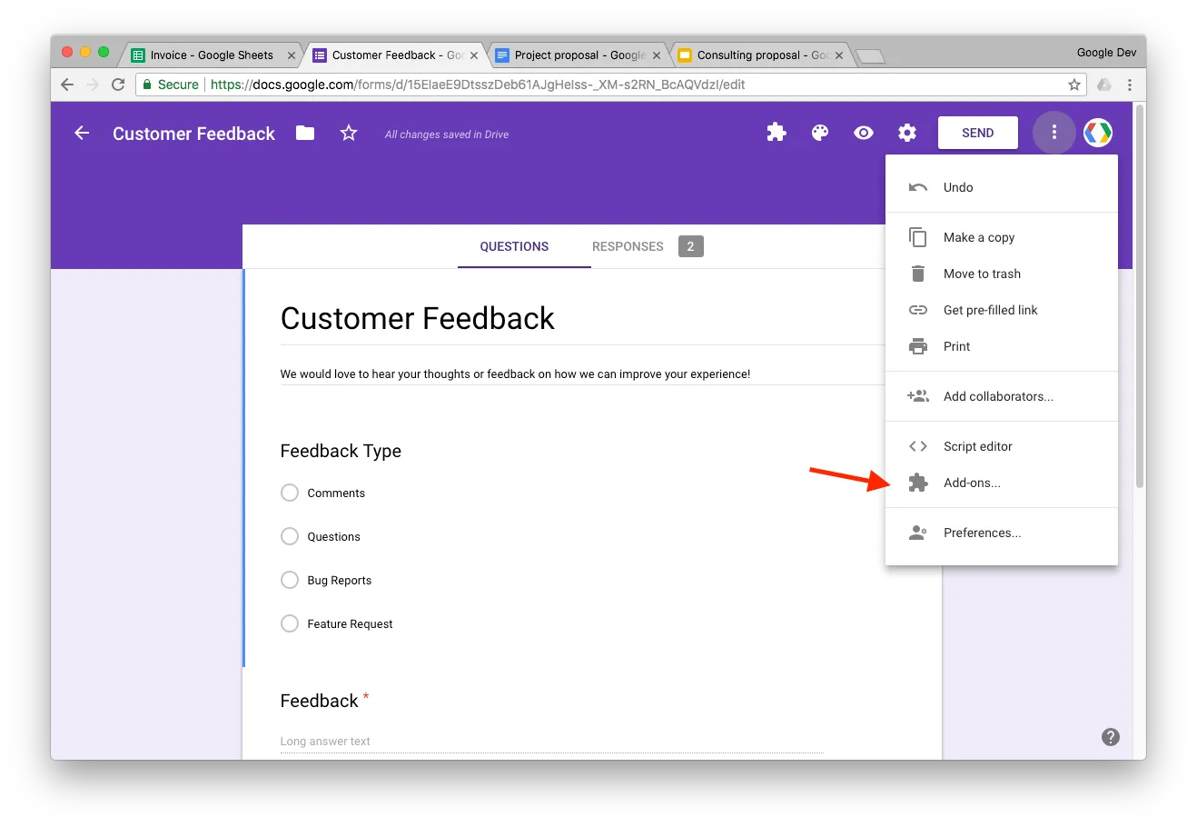The image size is (1197, 827).
Task: Choose Add collaborators from the menu
Action: pyautogui.click(x=998, y=396)
